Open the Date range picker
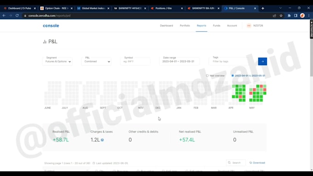Screen dimensions: 313x176 (179, 61)
